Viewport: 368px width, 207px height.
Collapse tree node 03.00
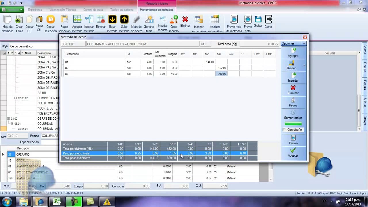point(9,118)
